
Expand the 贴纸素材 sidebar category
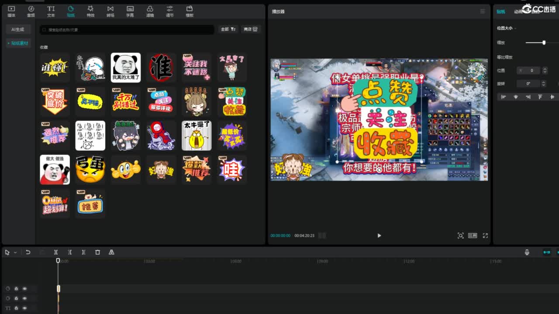[18, 43]
